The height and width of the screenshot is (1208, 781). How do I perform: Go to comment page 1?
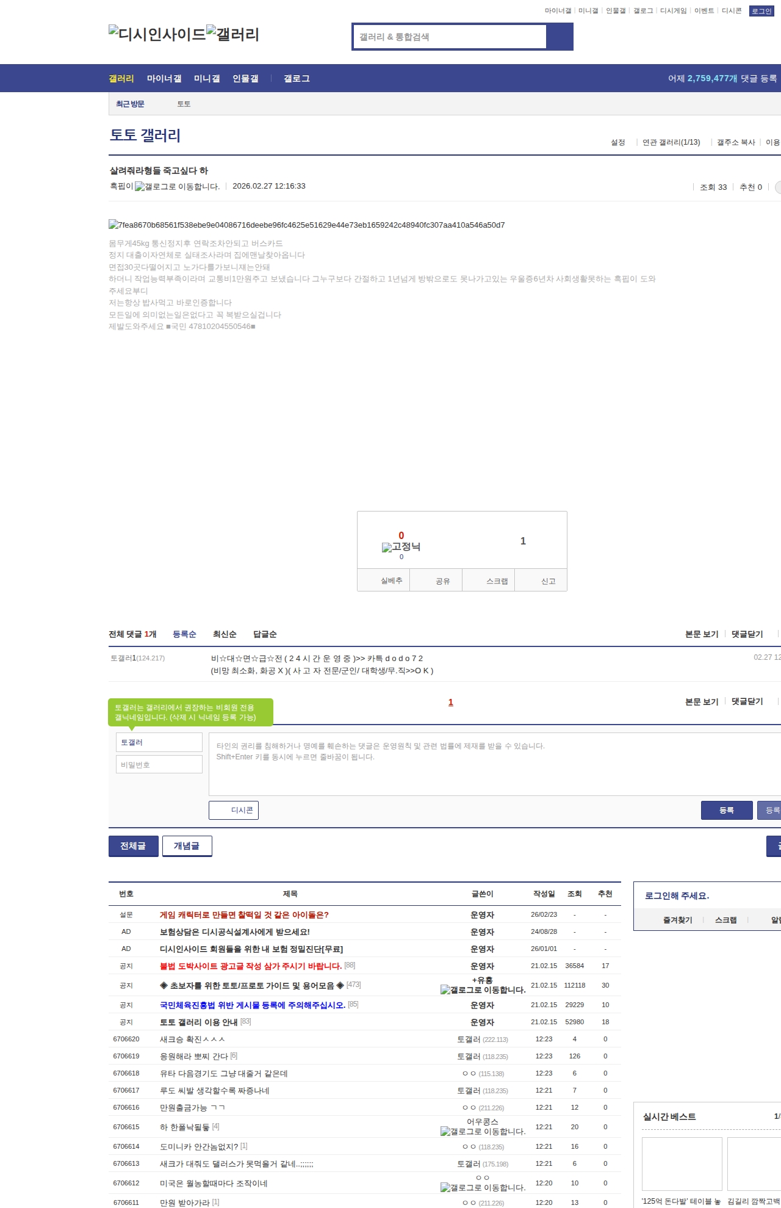click(451, 702)
